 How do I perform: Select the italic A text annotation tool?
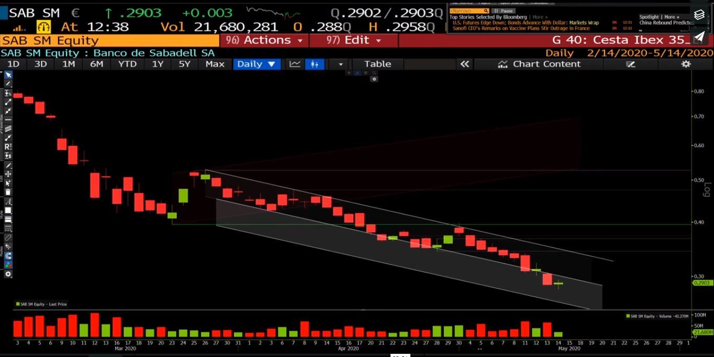coord(8,202)
